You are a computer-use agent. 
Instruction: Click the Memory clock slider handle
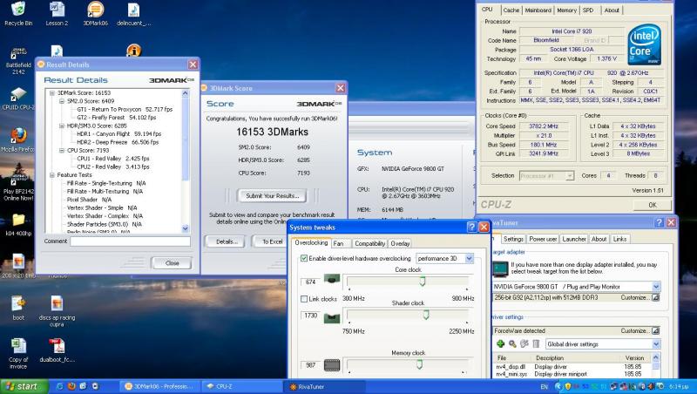[419, 364]
